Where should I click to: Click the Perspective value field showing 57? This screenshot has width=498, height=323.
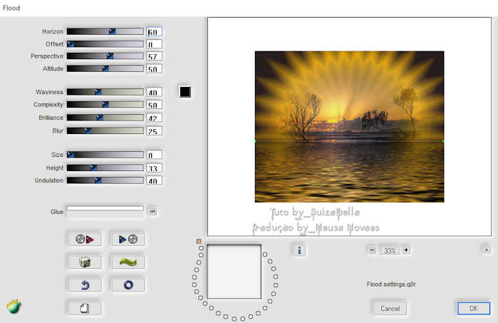point(155,56)
